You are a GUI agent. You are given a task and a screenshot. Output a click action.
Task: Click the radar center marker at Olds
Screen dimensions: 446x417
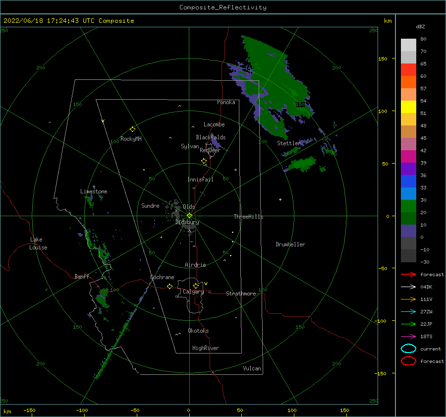[x=189, y=216]
